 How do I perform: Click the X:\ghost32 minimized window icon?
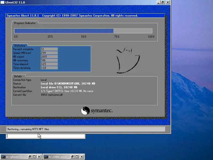[x=3, y=157]
